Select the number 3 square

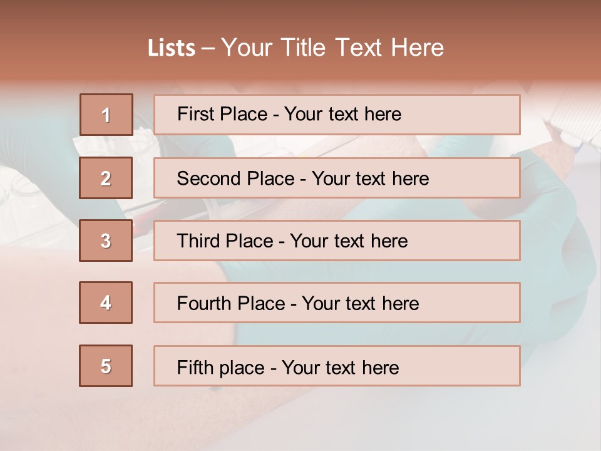(106, 241)
